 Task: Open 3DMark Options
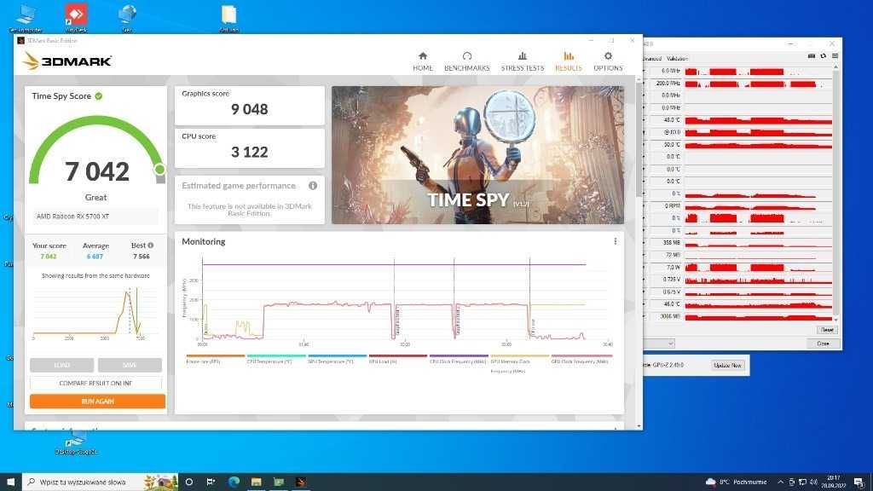(608, 61)
